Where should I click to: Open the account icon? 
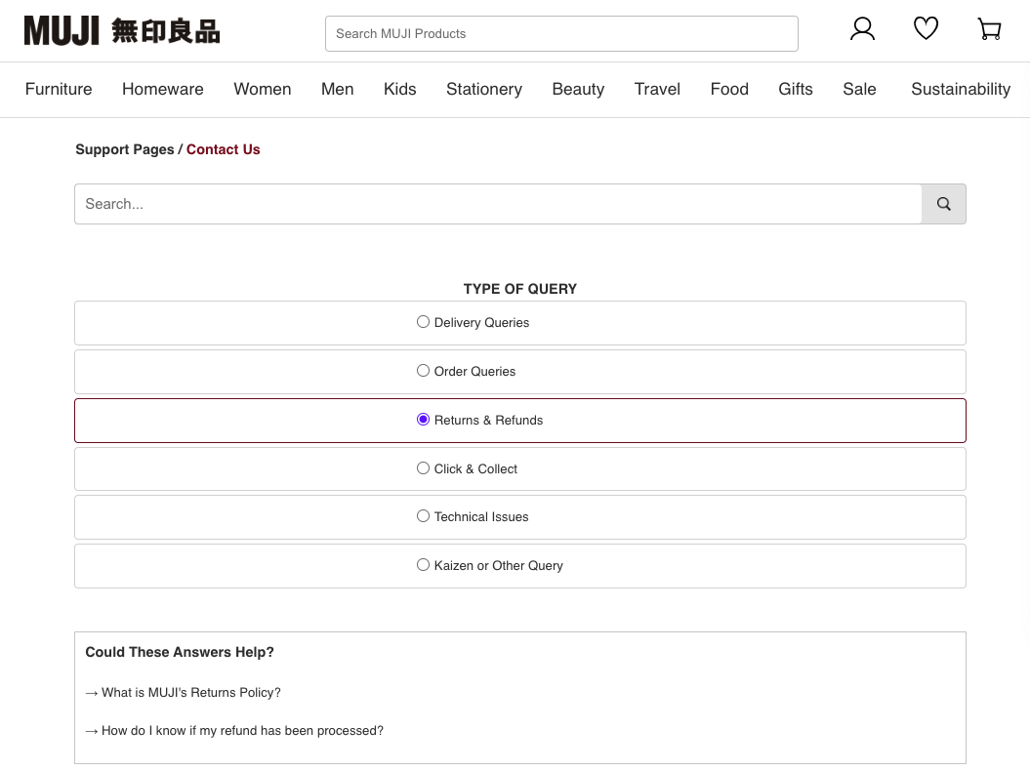pyautogui.click(x=862, y=29)
